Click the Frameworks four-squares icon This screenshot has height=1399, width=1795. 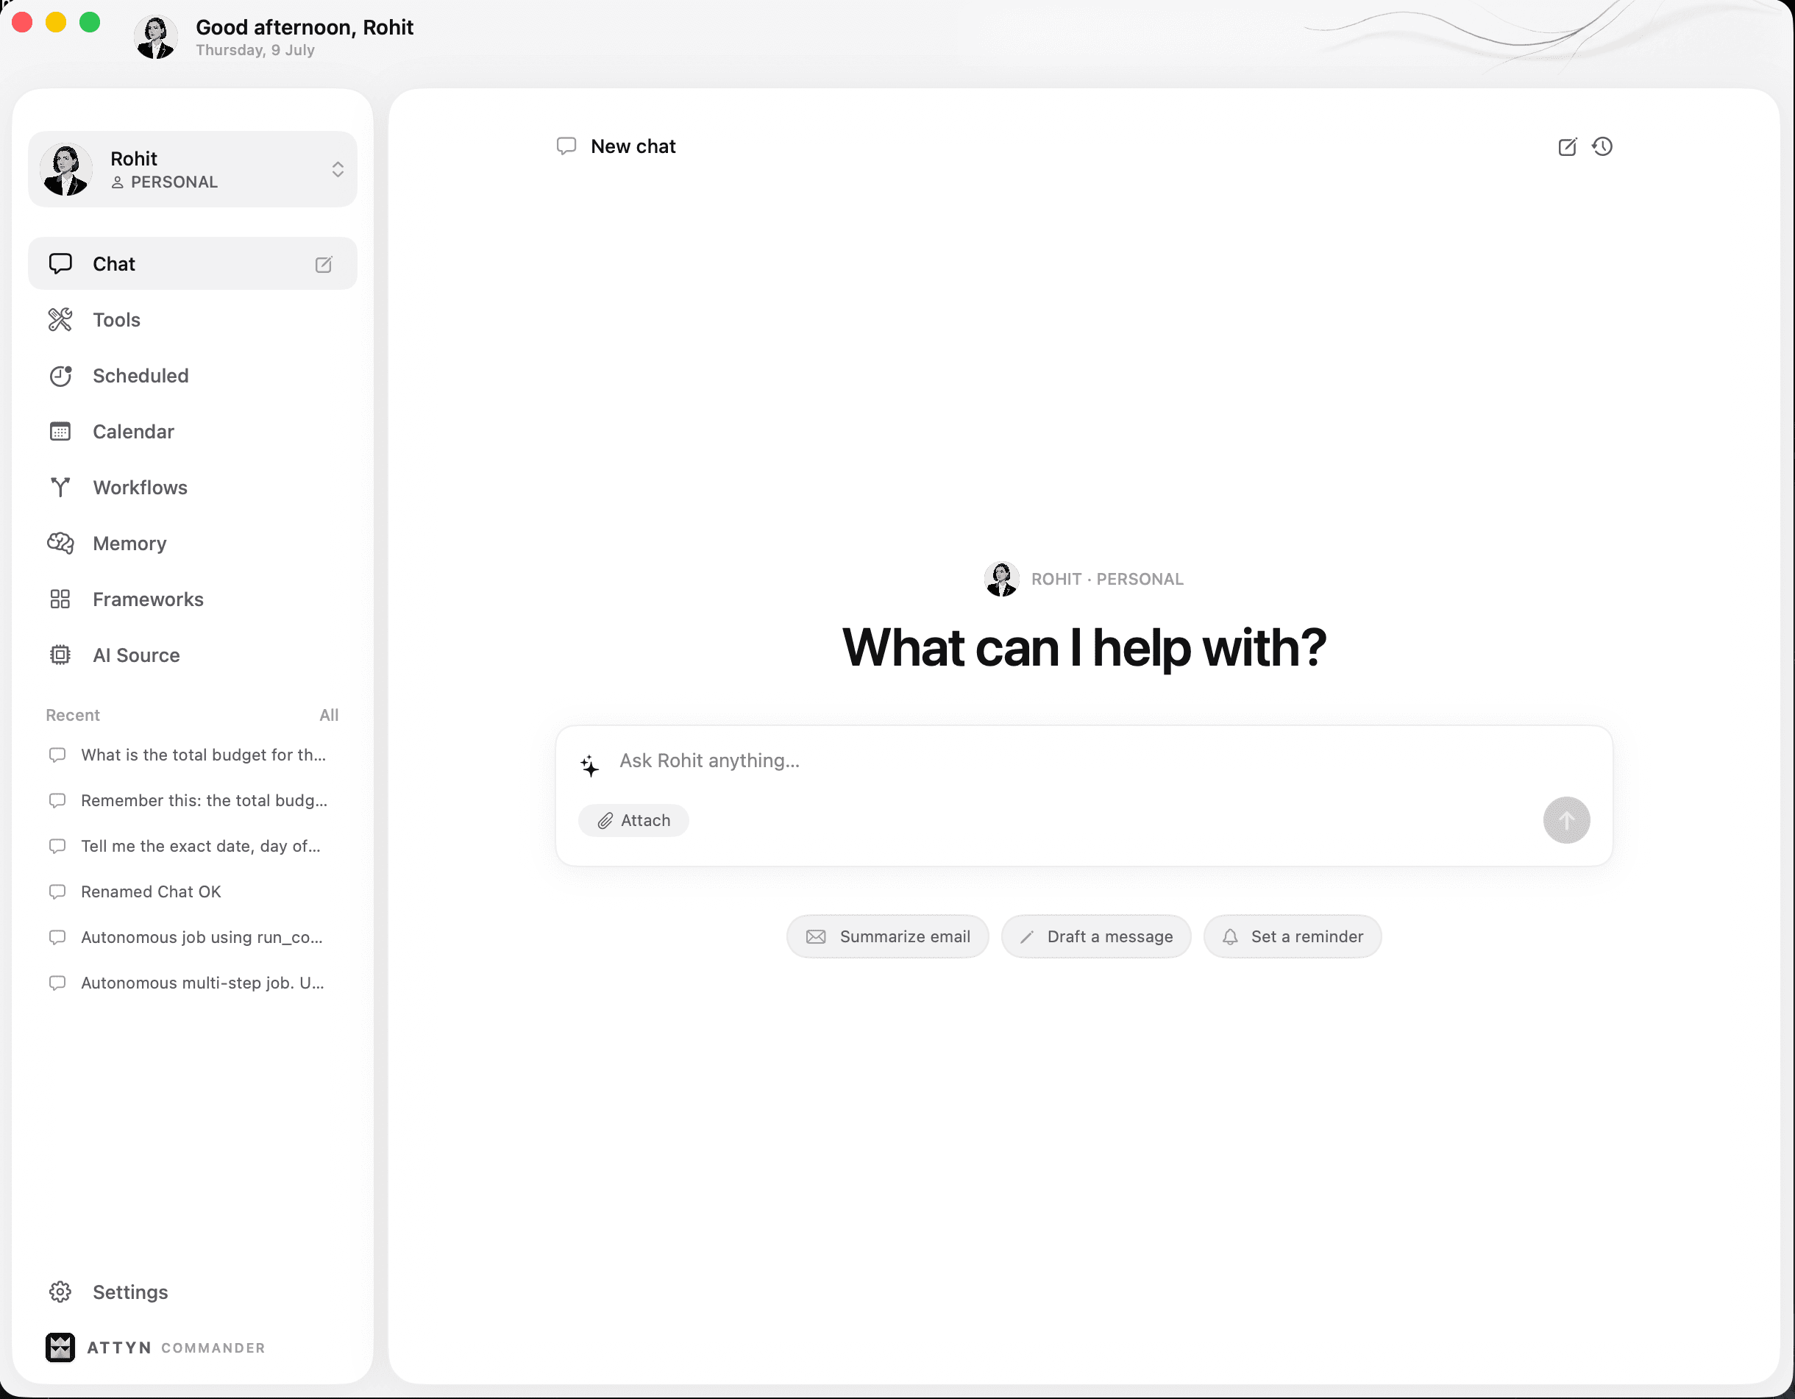[60, 599]
